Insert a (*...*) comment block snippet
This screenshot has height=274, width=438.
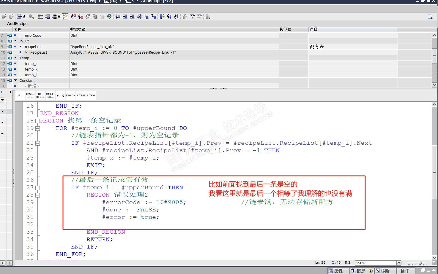click(61, 95)
